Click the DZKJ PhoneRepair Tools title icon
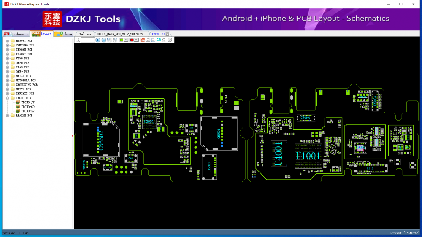Screen dimensions: 422x237 6,4
